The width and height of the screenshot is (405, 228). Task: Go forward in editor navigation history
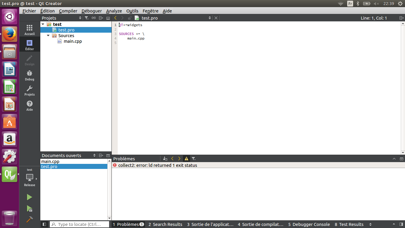pos(122,18)
